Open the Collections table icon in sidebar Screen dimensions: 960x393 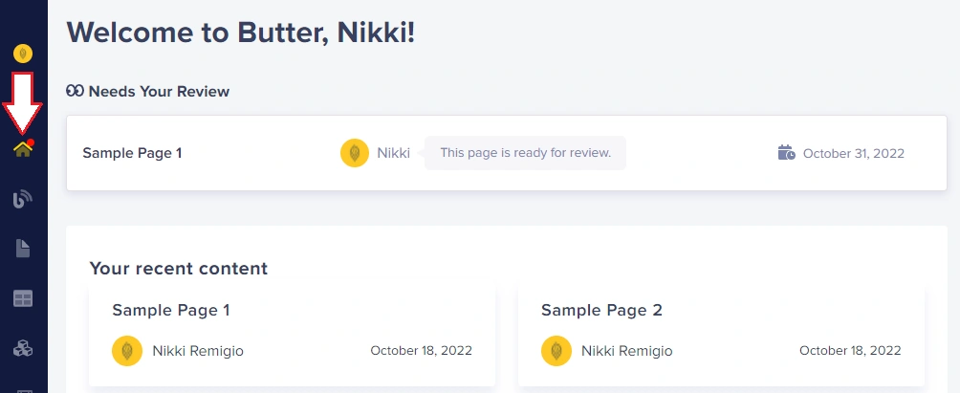pos(23,298)
